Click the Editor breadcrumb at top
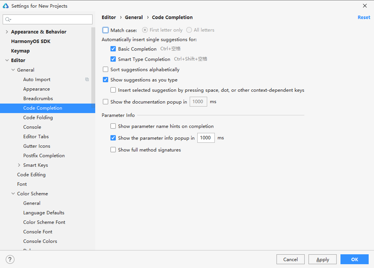Image resolution: width=374 pixels, height=268 pixels. pyautogui.click(x=109, y=18)
